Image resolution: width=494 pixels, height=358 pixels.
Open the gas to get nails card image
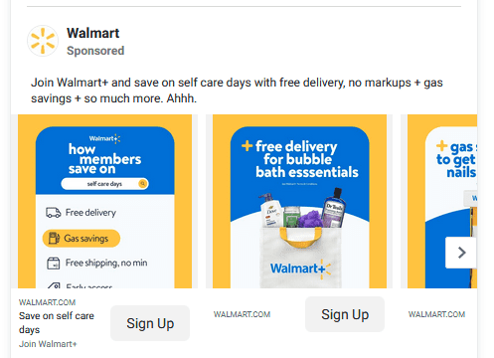pyautogui.click(x=442, y=201)
